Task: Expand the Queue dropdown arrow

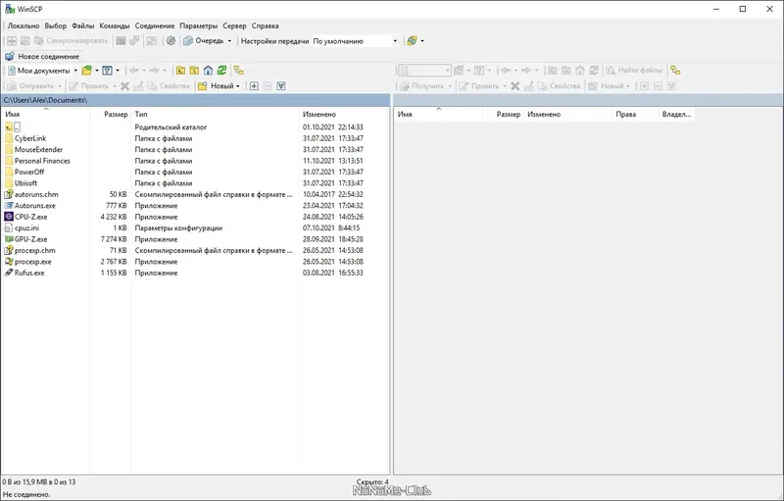Action: click(x=229, y=41)
